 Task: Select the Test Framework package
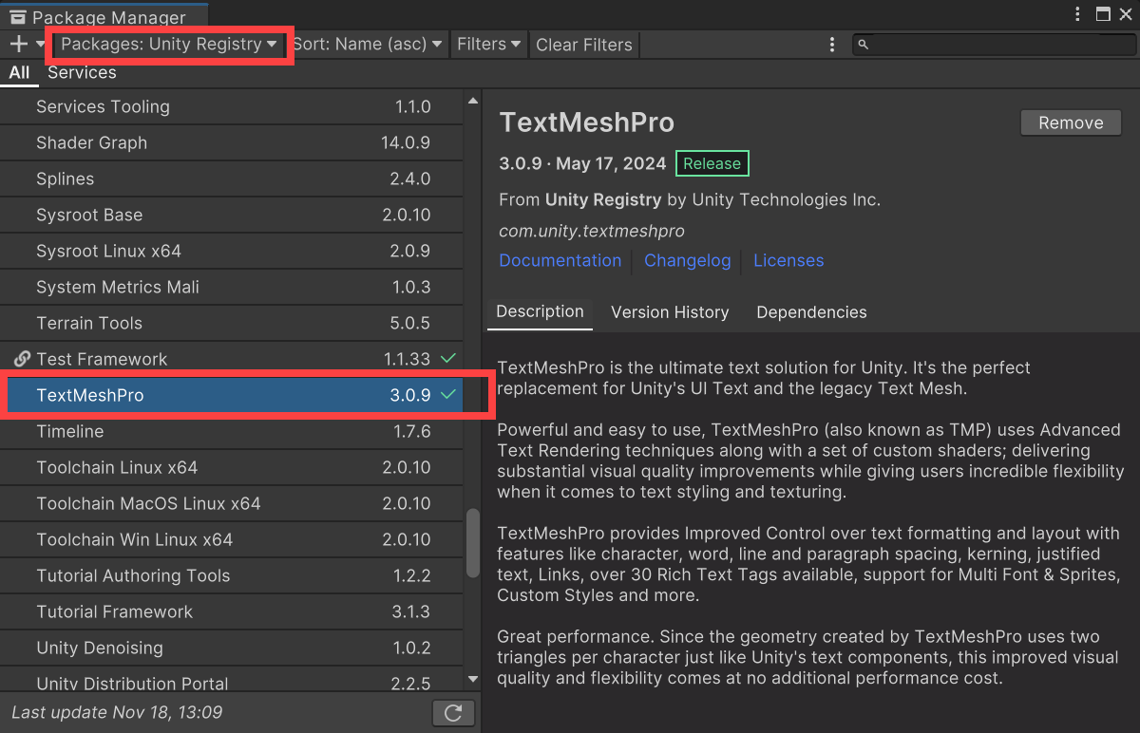tap(232, 360)
